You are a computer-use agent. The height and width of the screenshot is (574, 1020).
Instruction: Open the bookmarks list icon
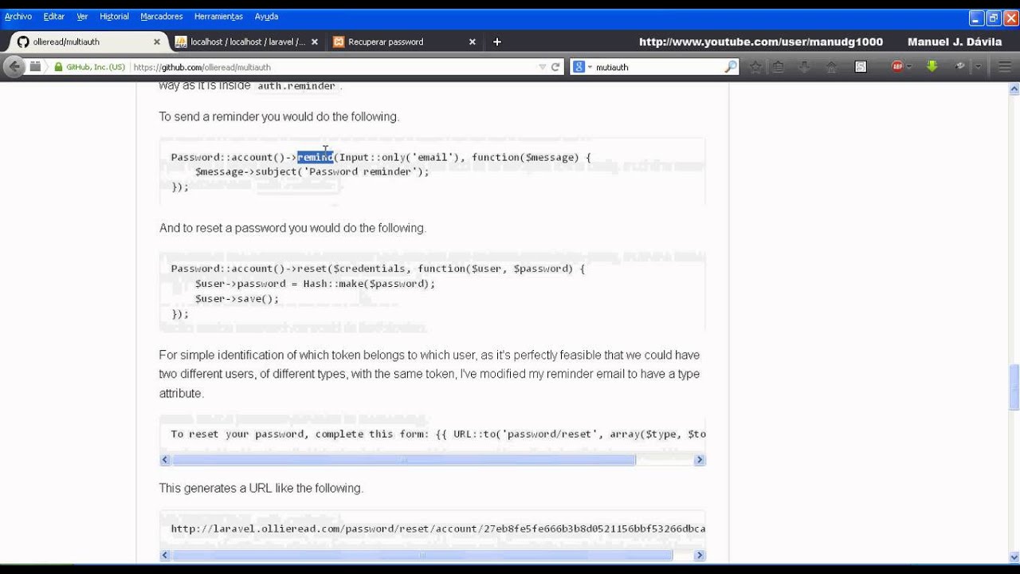point(779,67)
